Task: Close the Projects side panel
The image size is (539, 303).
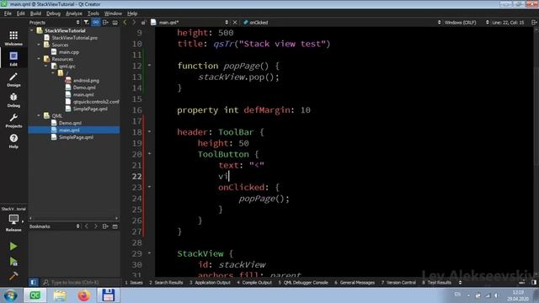Action: pyautogui.click(x=115, y=23)
